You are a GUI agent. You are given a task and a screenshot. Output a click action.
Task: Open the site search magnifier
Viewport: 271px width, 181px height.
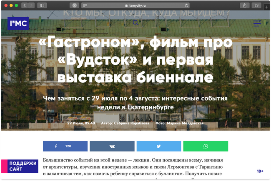[x=135, y=23]
